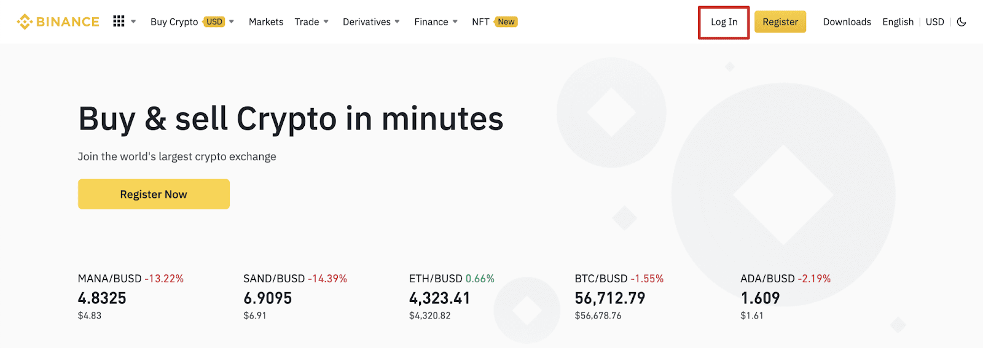Open the BTC/BUSD trading pair

coord(601,279)
